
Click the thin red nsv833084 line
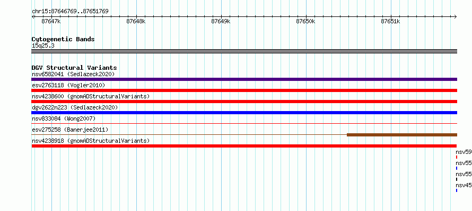pos(244,123)
